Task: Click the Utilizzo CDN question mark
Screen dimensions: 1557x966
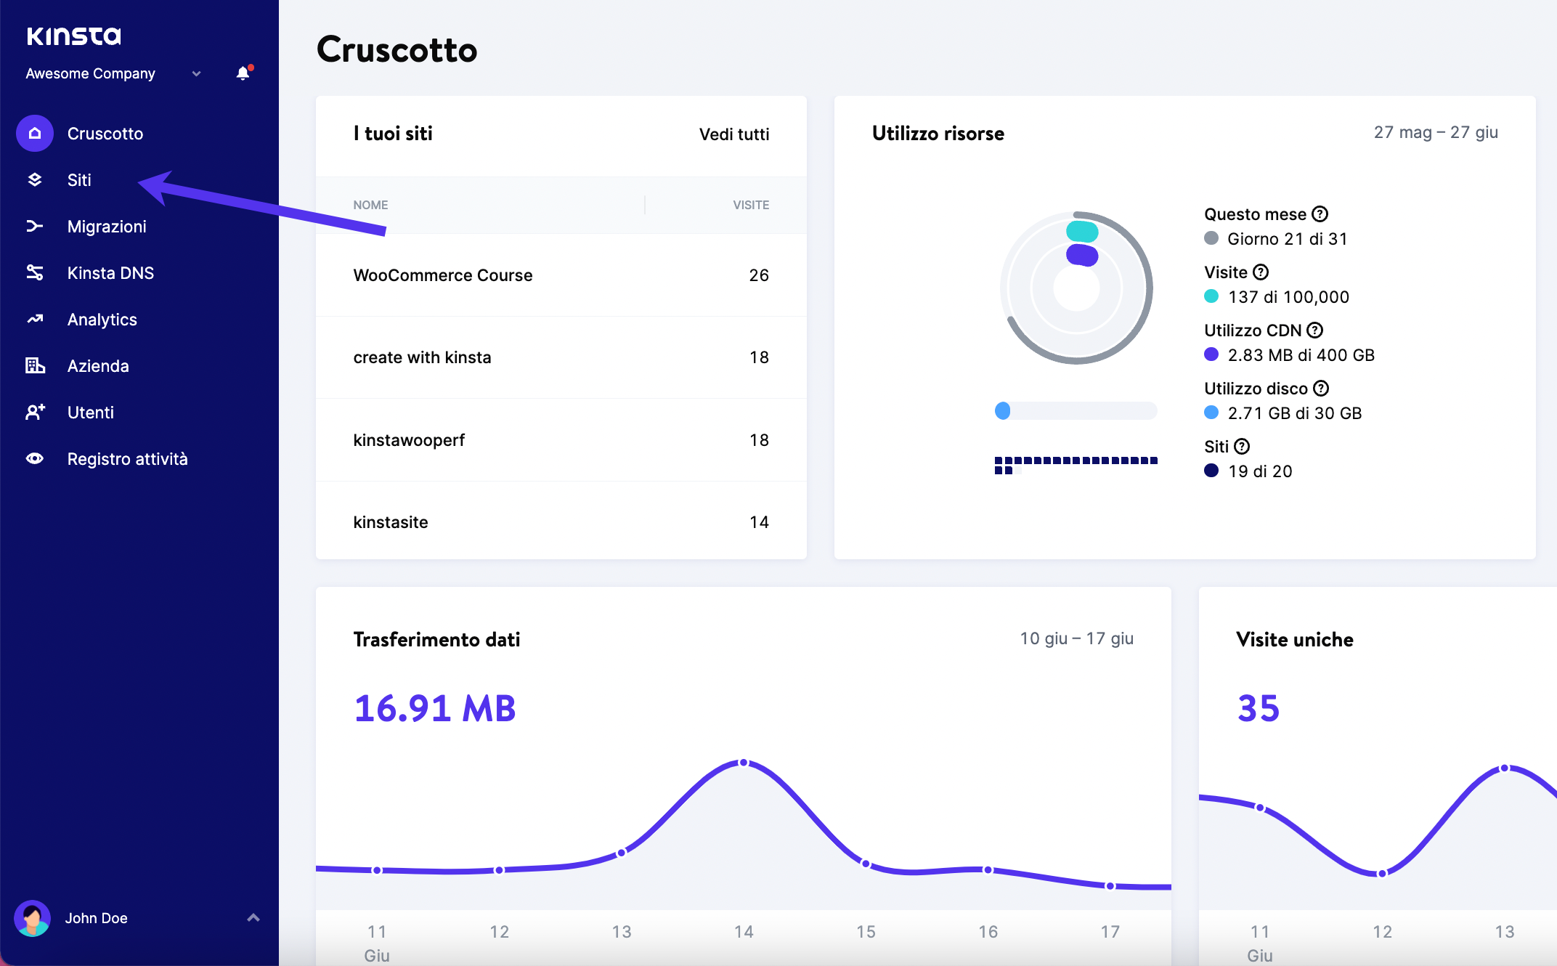Action: (x=1314, y=330)
